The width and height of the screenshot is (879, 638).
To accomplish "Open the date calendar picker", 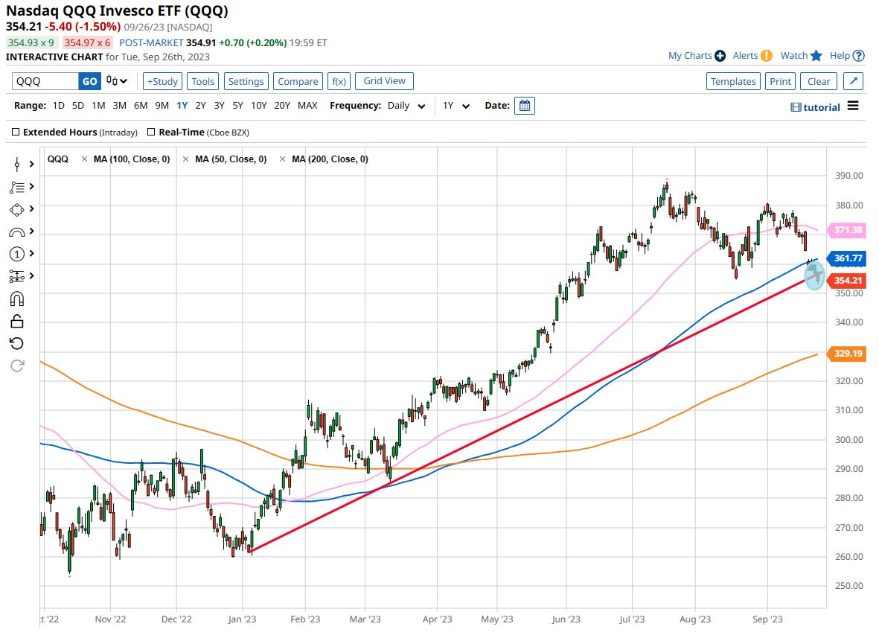I will pos(525,106).
